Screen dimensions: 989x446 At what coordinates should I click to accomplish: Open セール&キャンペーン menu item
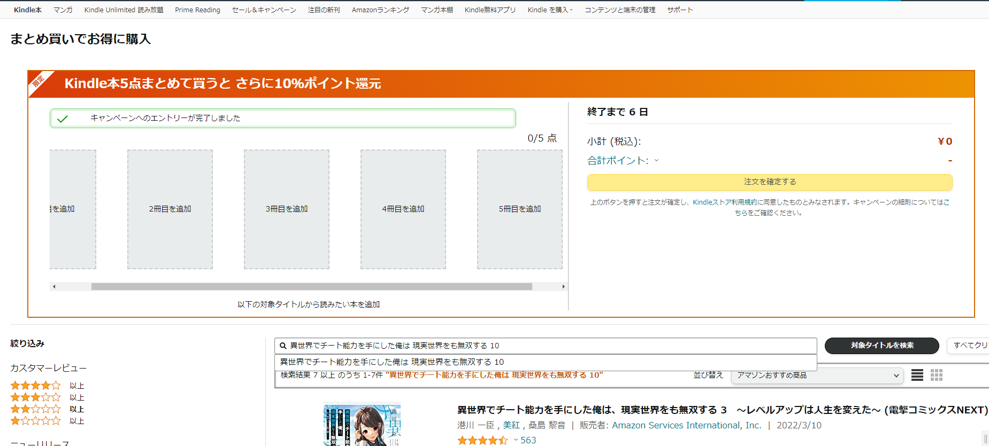[264, 10]
